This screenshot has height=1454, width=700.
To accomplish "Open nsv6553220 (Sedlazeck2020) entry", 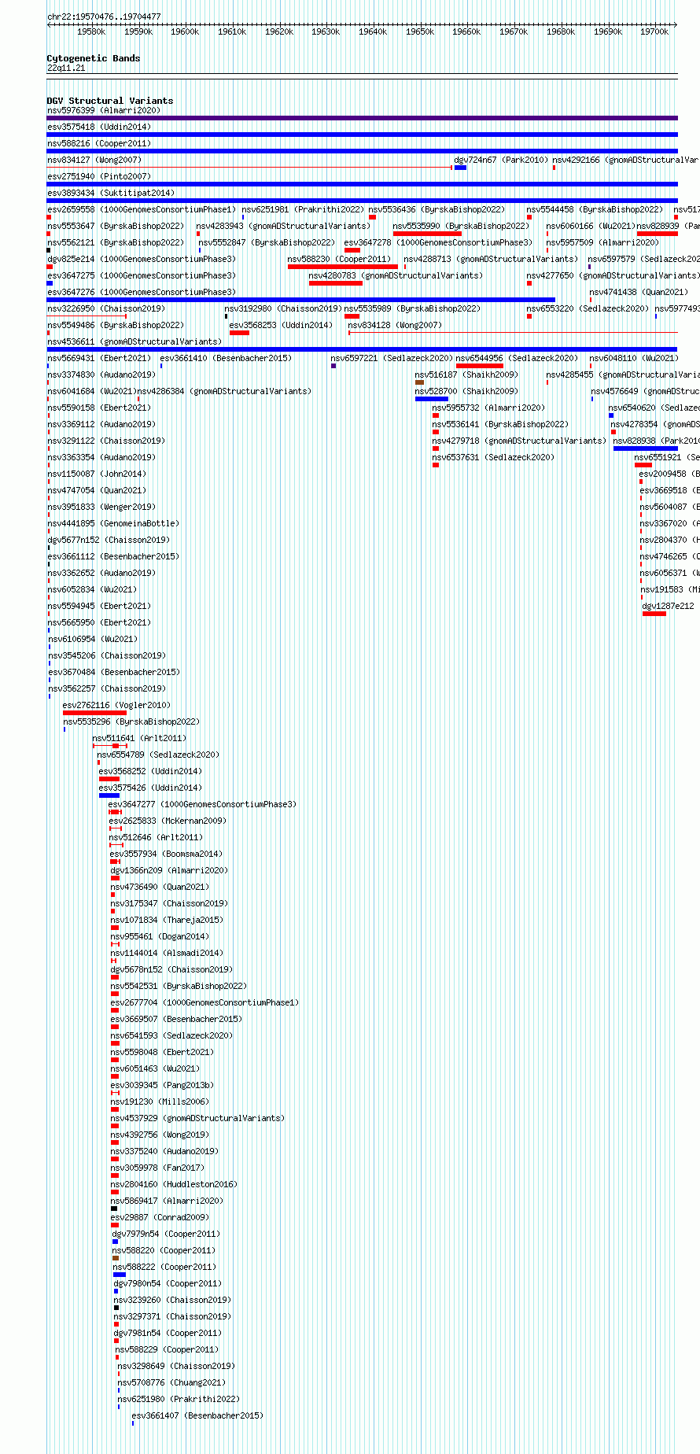I will coord(588,308).
